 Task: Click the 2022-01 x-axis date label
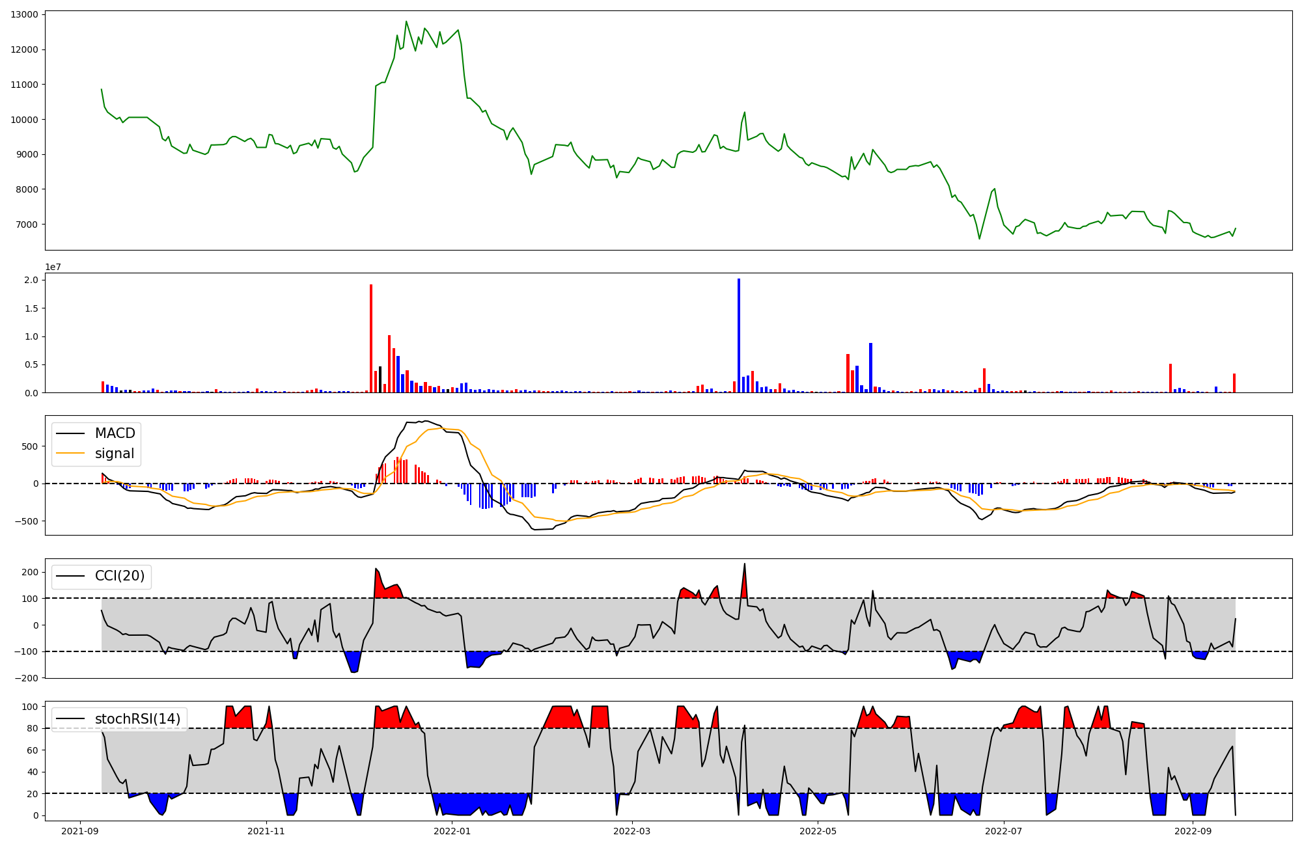point(452,831)
